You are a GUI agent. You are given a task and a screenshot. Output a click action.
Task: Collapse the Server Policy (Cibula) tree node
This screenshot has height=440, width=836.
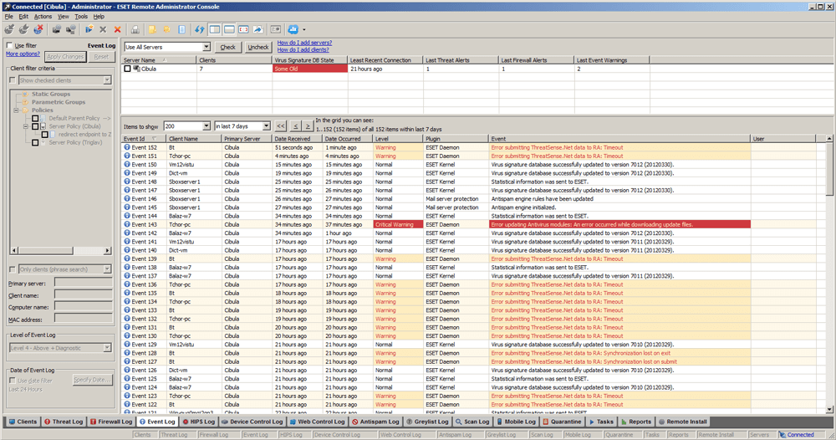pos(26,126)
